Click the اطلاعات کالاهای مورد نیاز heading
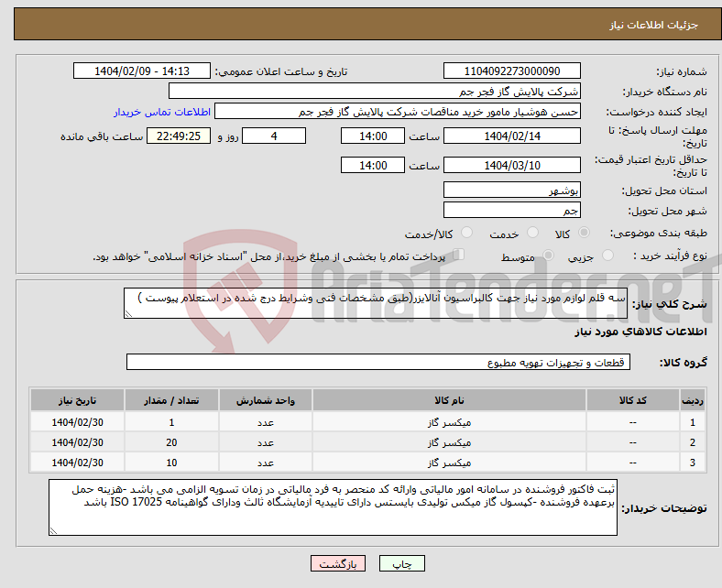The width and height of the screenshot is (722, 588). (640, 332)
